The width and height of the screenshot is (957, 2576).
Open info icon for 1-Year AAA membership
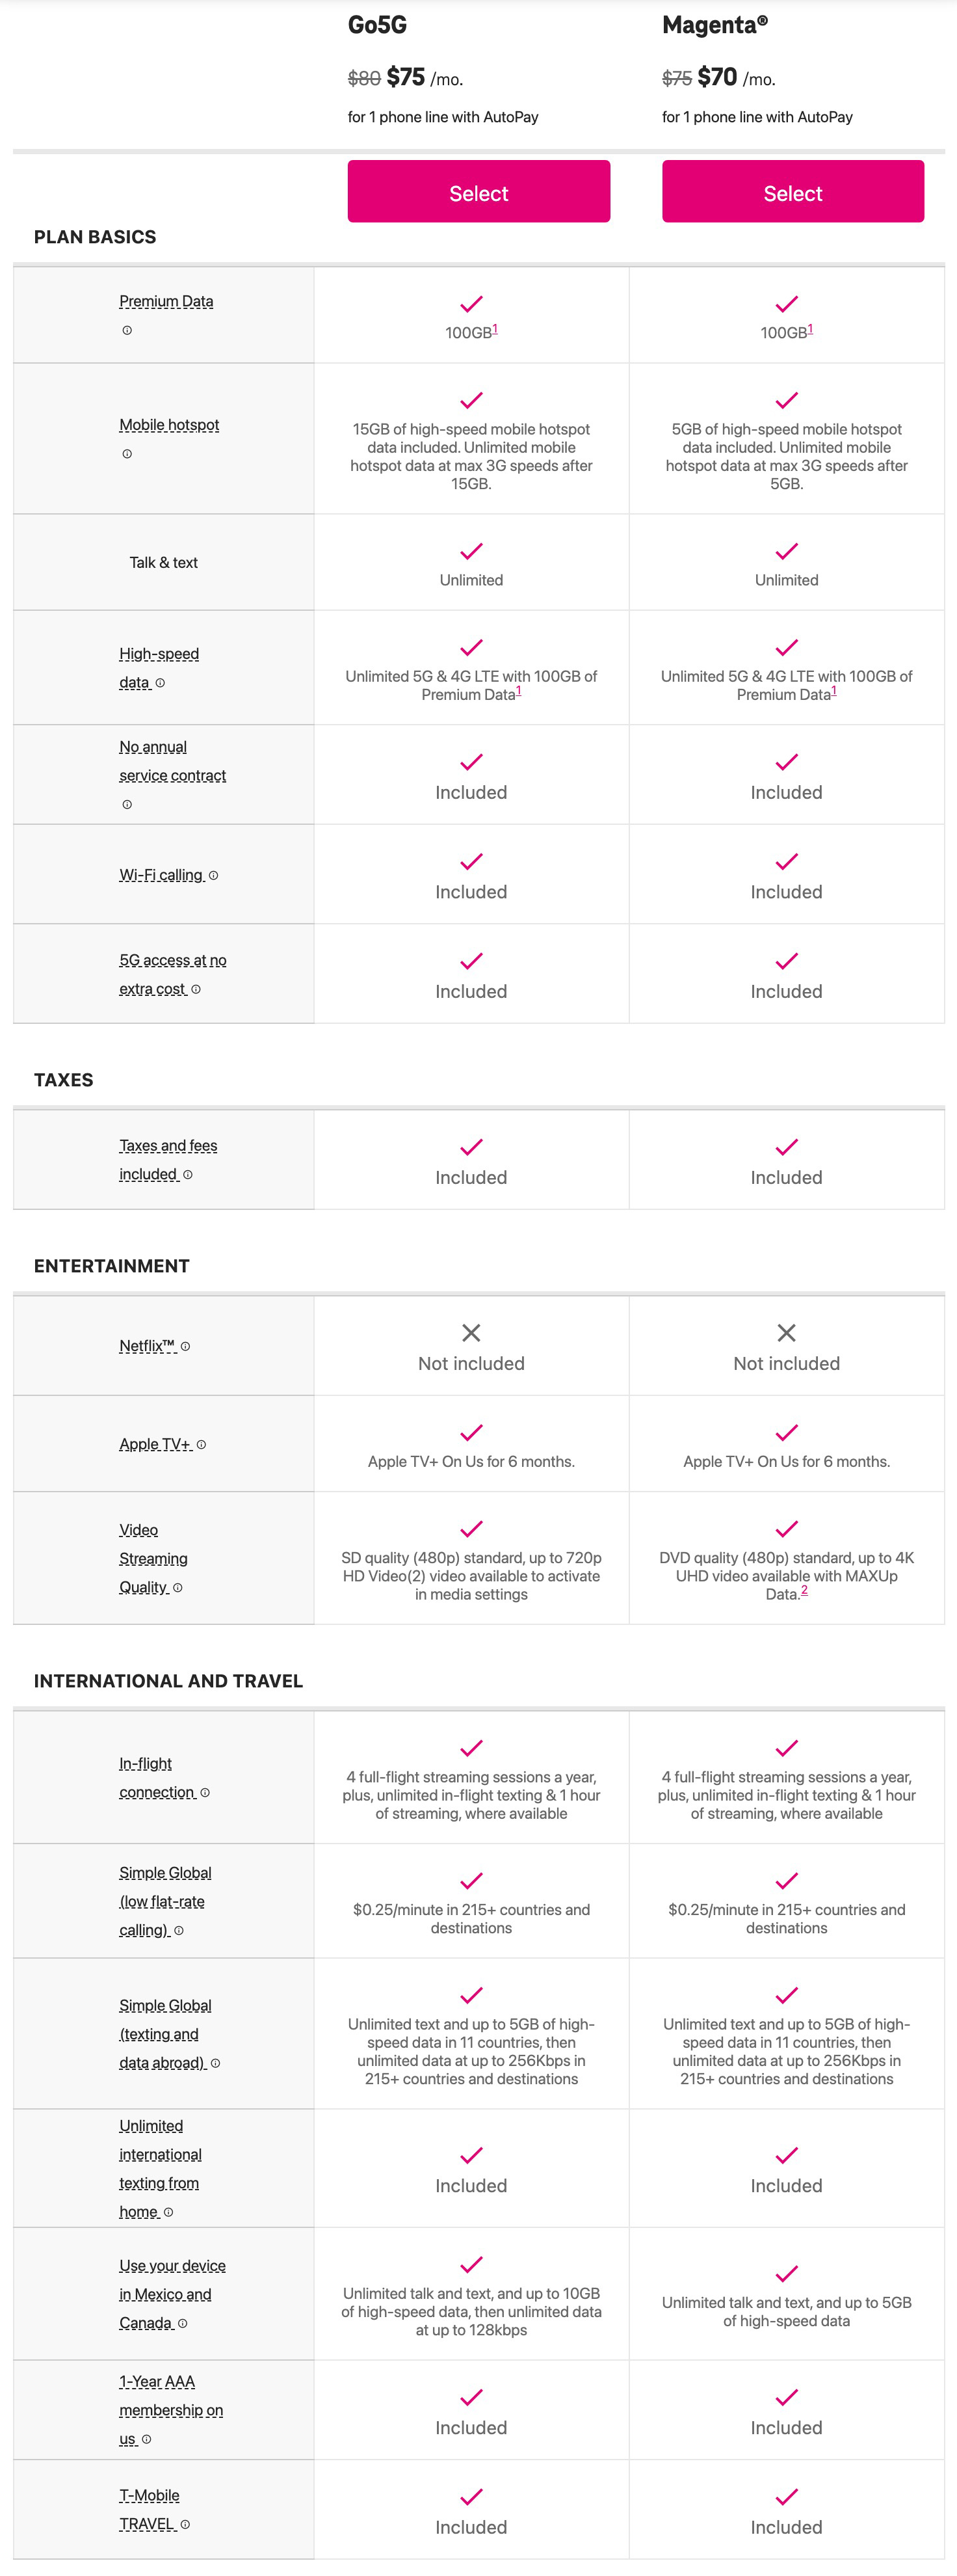click(x=147, y=2440)
